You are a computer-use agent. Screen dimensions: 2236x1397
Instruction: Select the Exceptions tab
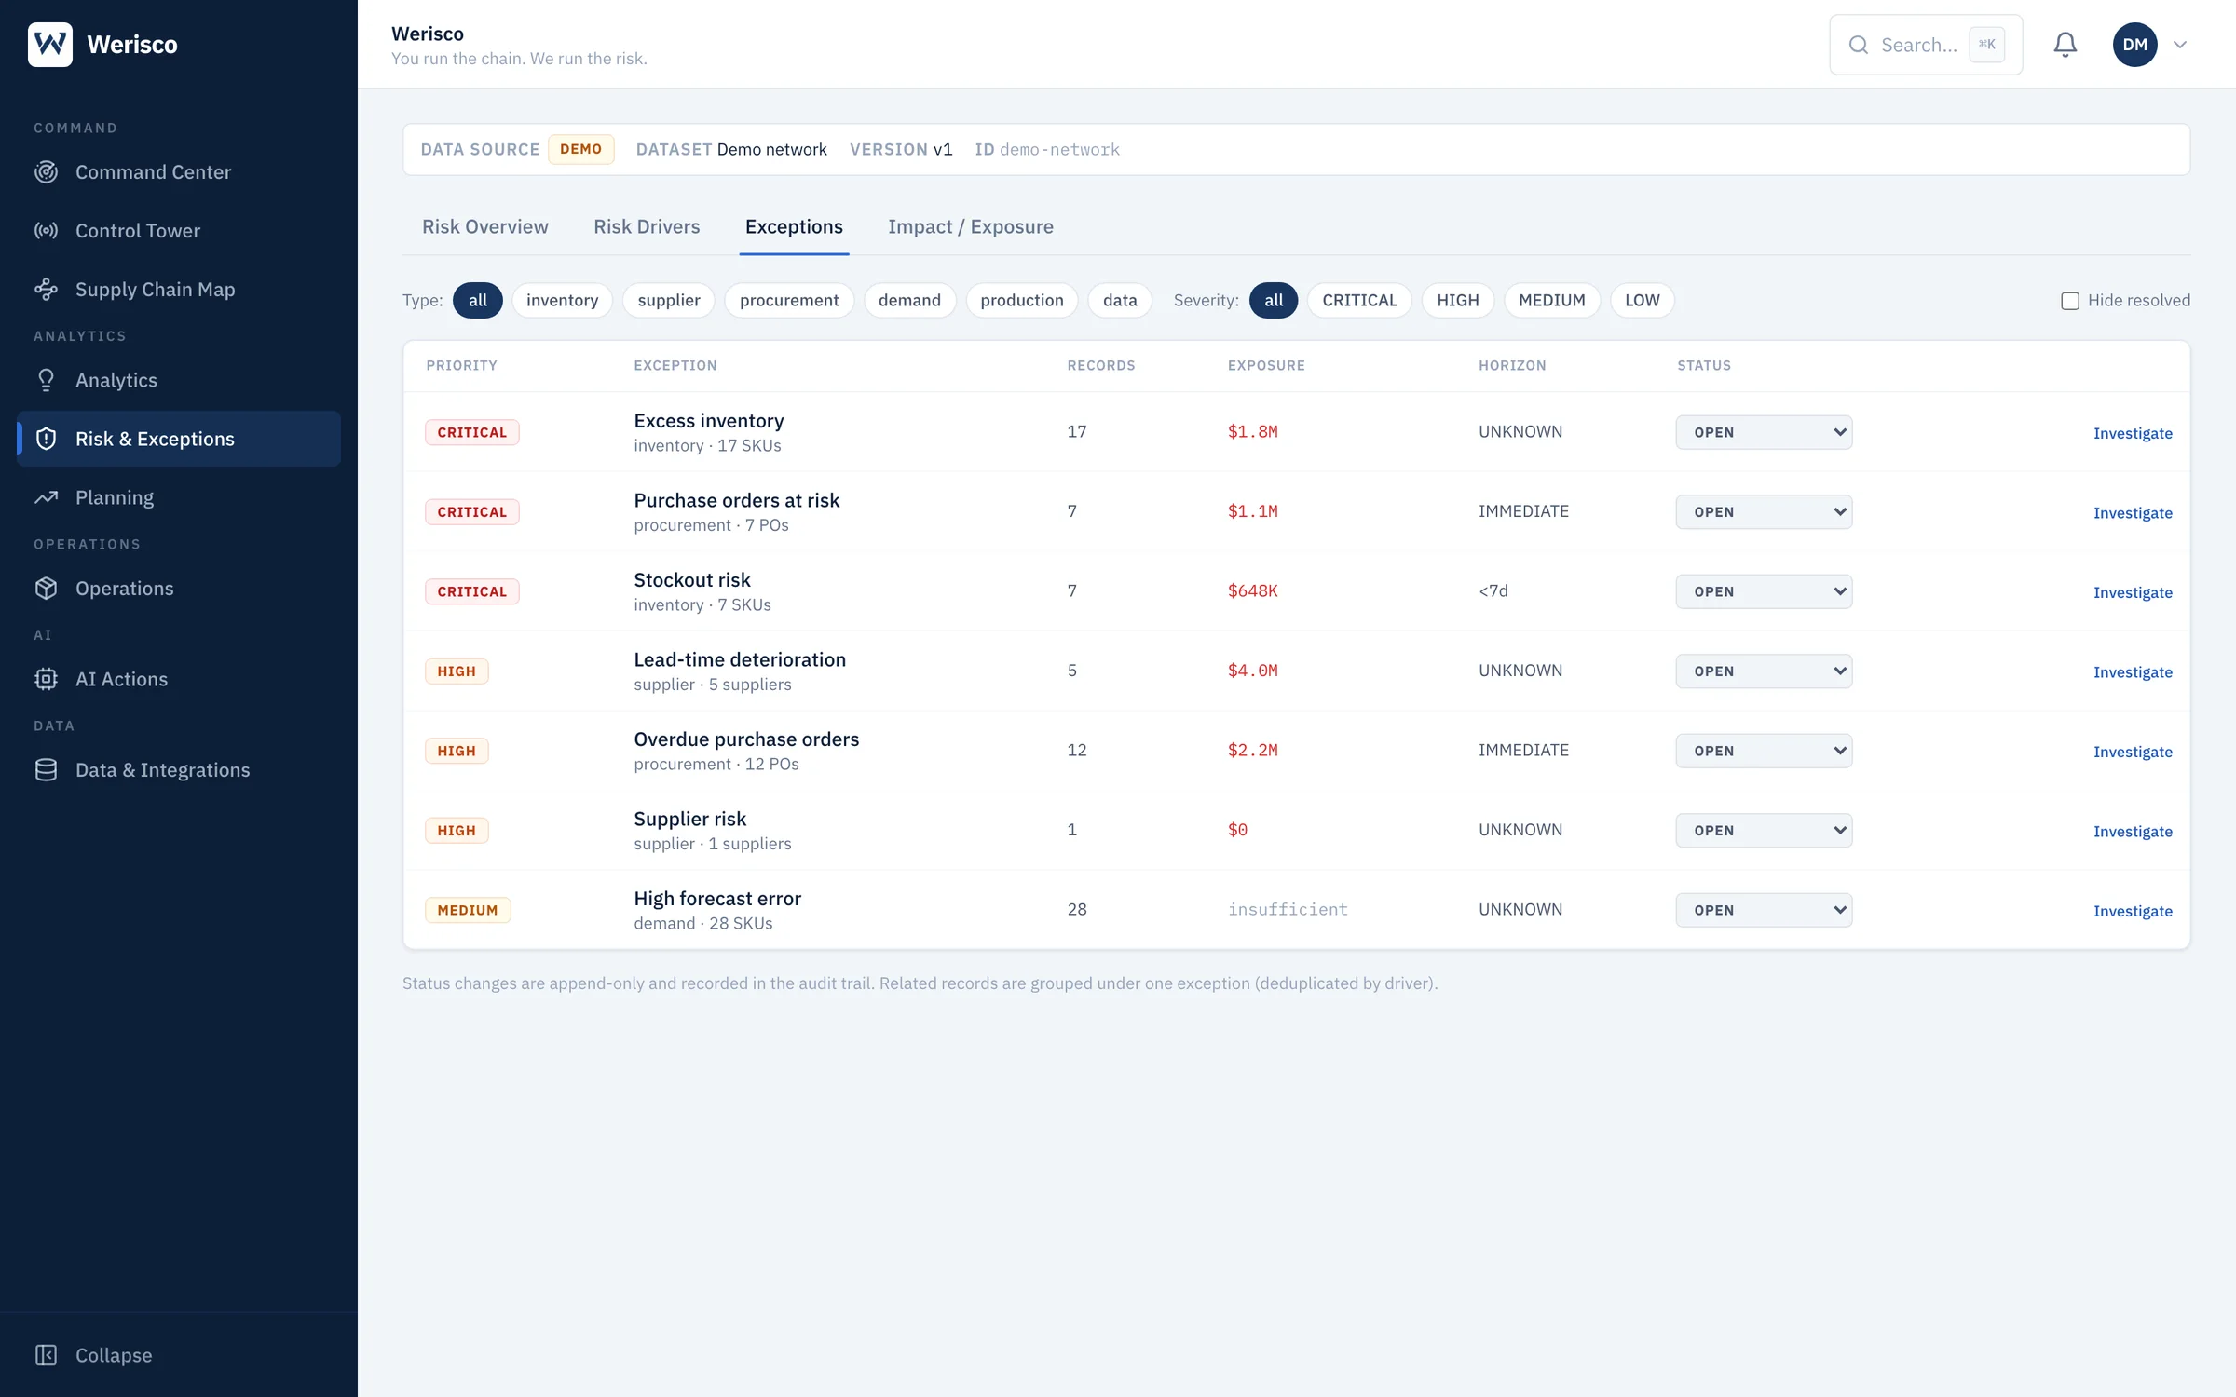coord(794,226)
